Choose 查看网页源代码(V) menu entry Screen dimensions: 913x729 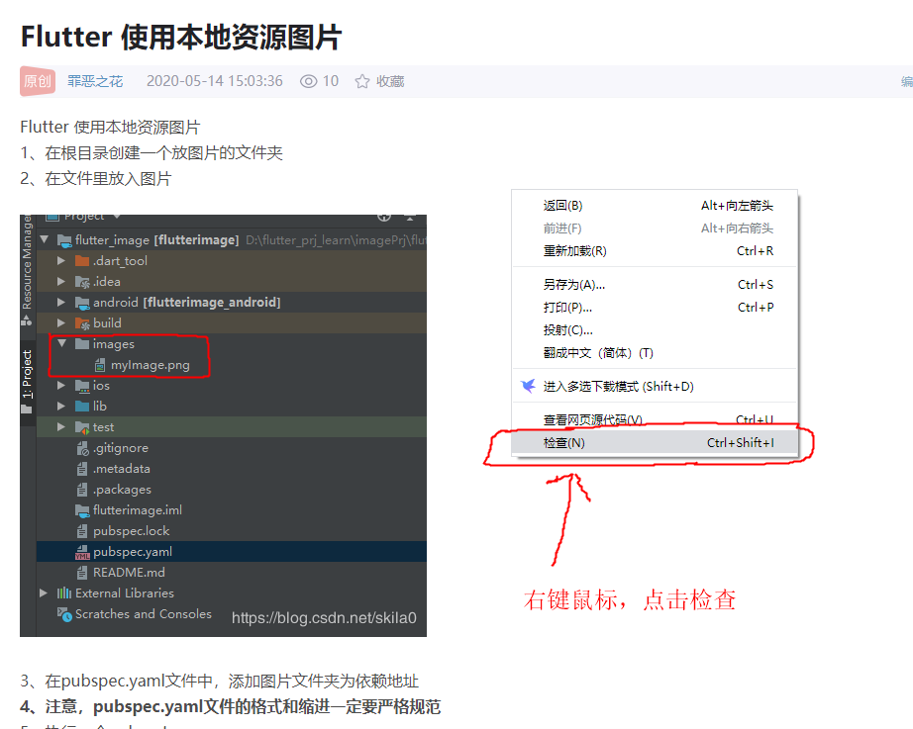click(x=655, y=419)
